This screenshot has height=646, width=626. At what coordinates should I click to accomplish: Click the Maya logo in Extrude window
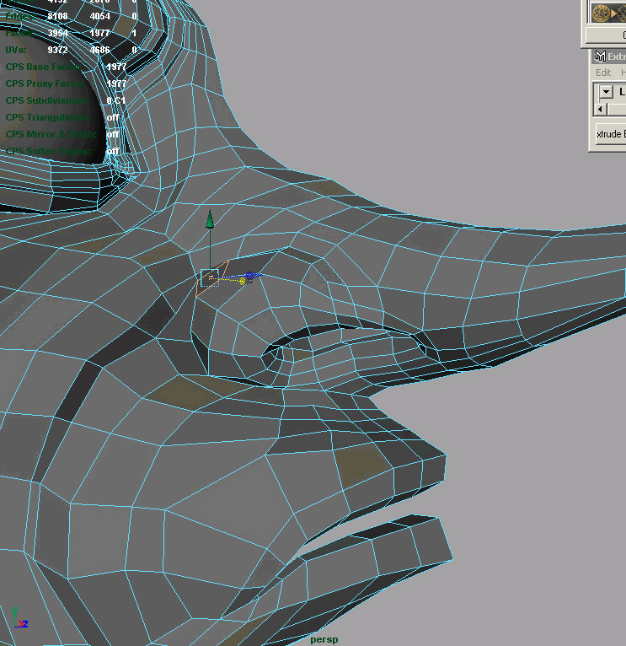599,57
